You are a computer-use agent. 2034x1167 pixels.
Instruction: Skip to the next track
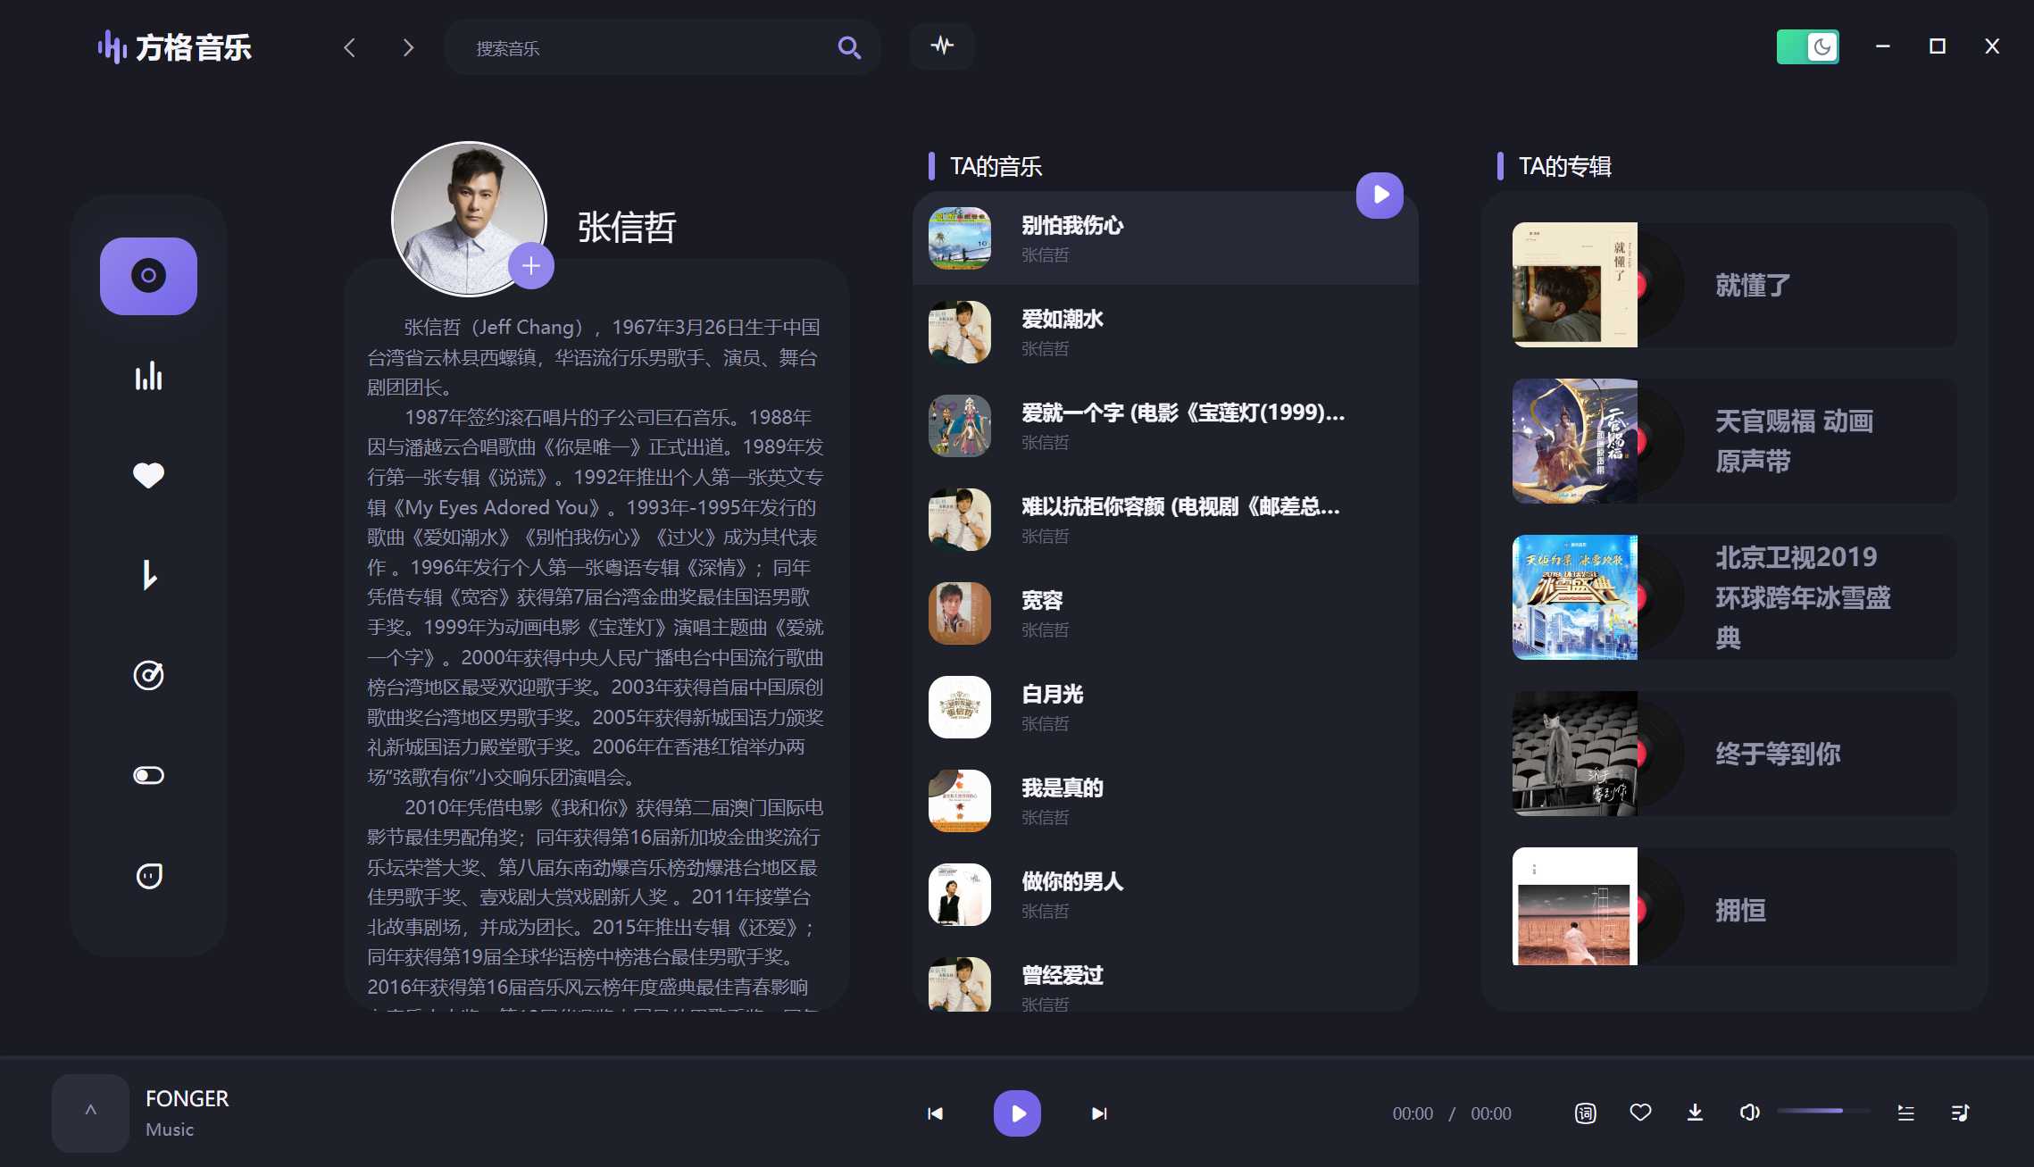pyautogui.click(x=1099, y=1113)
